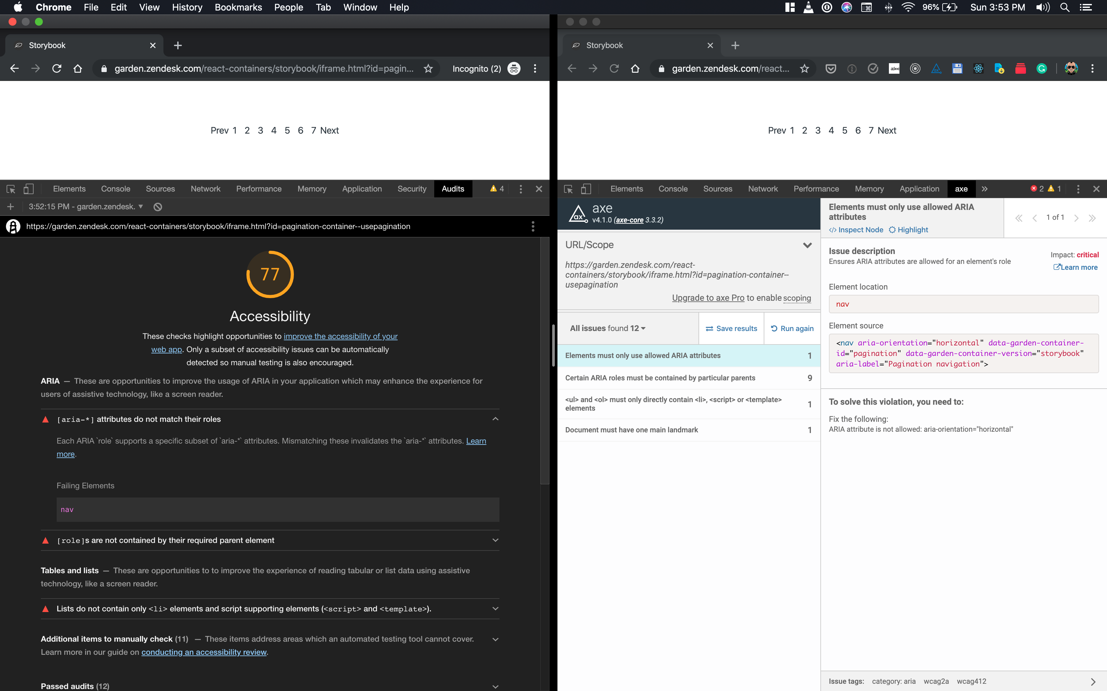
Task: Expand Additional items to manually check
Action: tap(495, 639)
